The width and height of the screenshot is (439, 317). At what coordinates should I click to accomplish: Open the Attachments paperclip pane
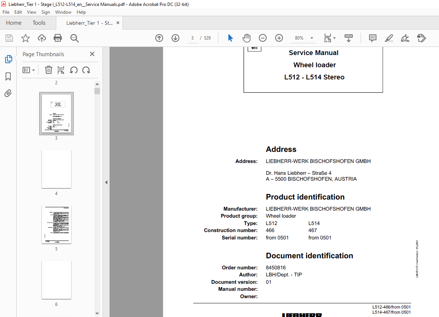[x=8, y=93]
